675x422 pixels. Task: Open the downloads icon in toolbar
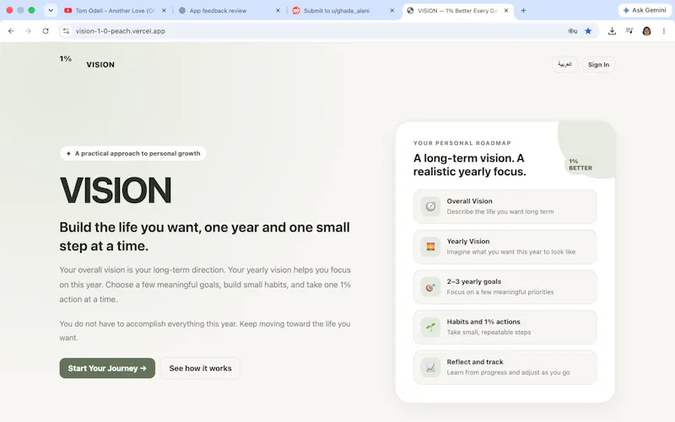pos(612,31)
